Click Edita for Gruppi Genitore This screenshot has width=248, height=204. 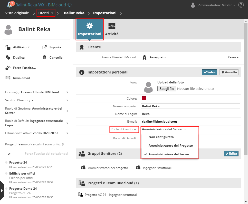click(x=231, y=154)
